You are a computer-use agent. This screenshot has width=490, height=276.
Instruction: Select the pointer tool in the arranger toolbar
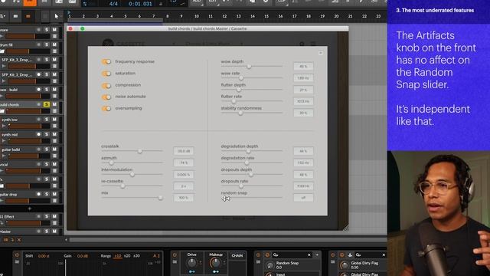56,16
